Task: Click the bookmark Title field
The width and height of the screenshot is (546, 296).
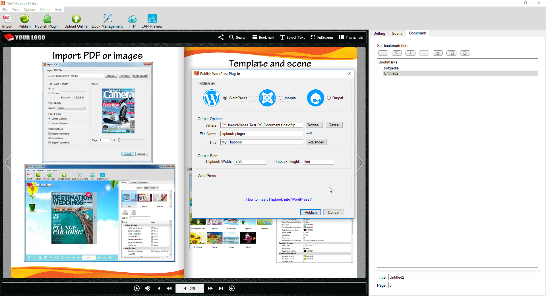Action: coord(463,277)
